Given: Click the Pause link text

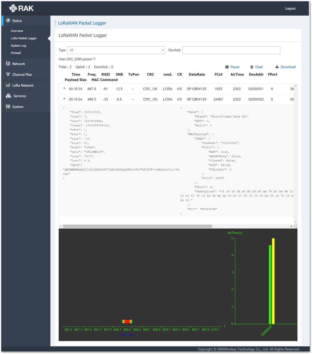Looking at the screenshot, I should 235,67.
